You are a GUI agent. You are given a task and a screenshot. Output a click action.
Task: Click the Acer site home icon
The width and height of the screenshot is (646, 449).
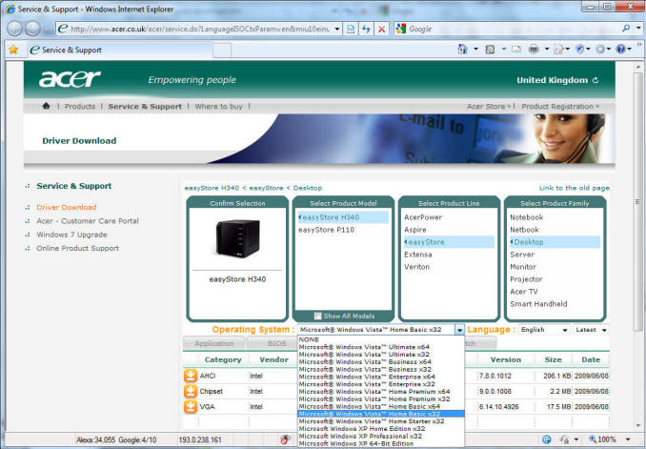pyautogui.click(x=46, y=107)
